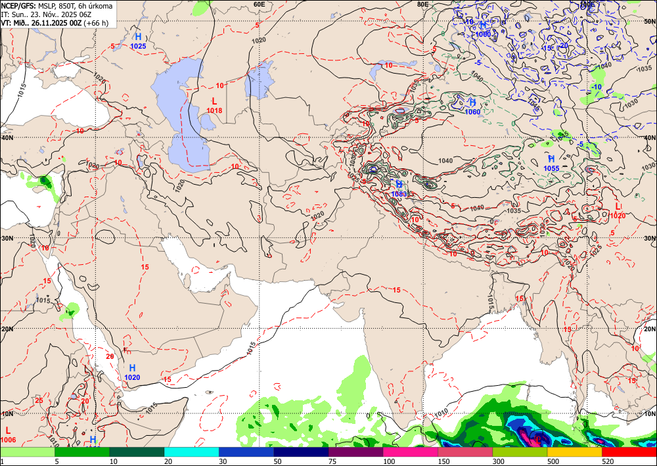Click the legend scale value 520
The height and width of the screenshot is (466, 657).
[x=608, y=461]
